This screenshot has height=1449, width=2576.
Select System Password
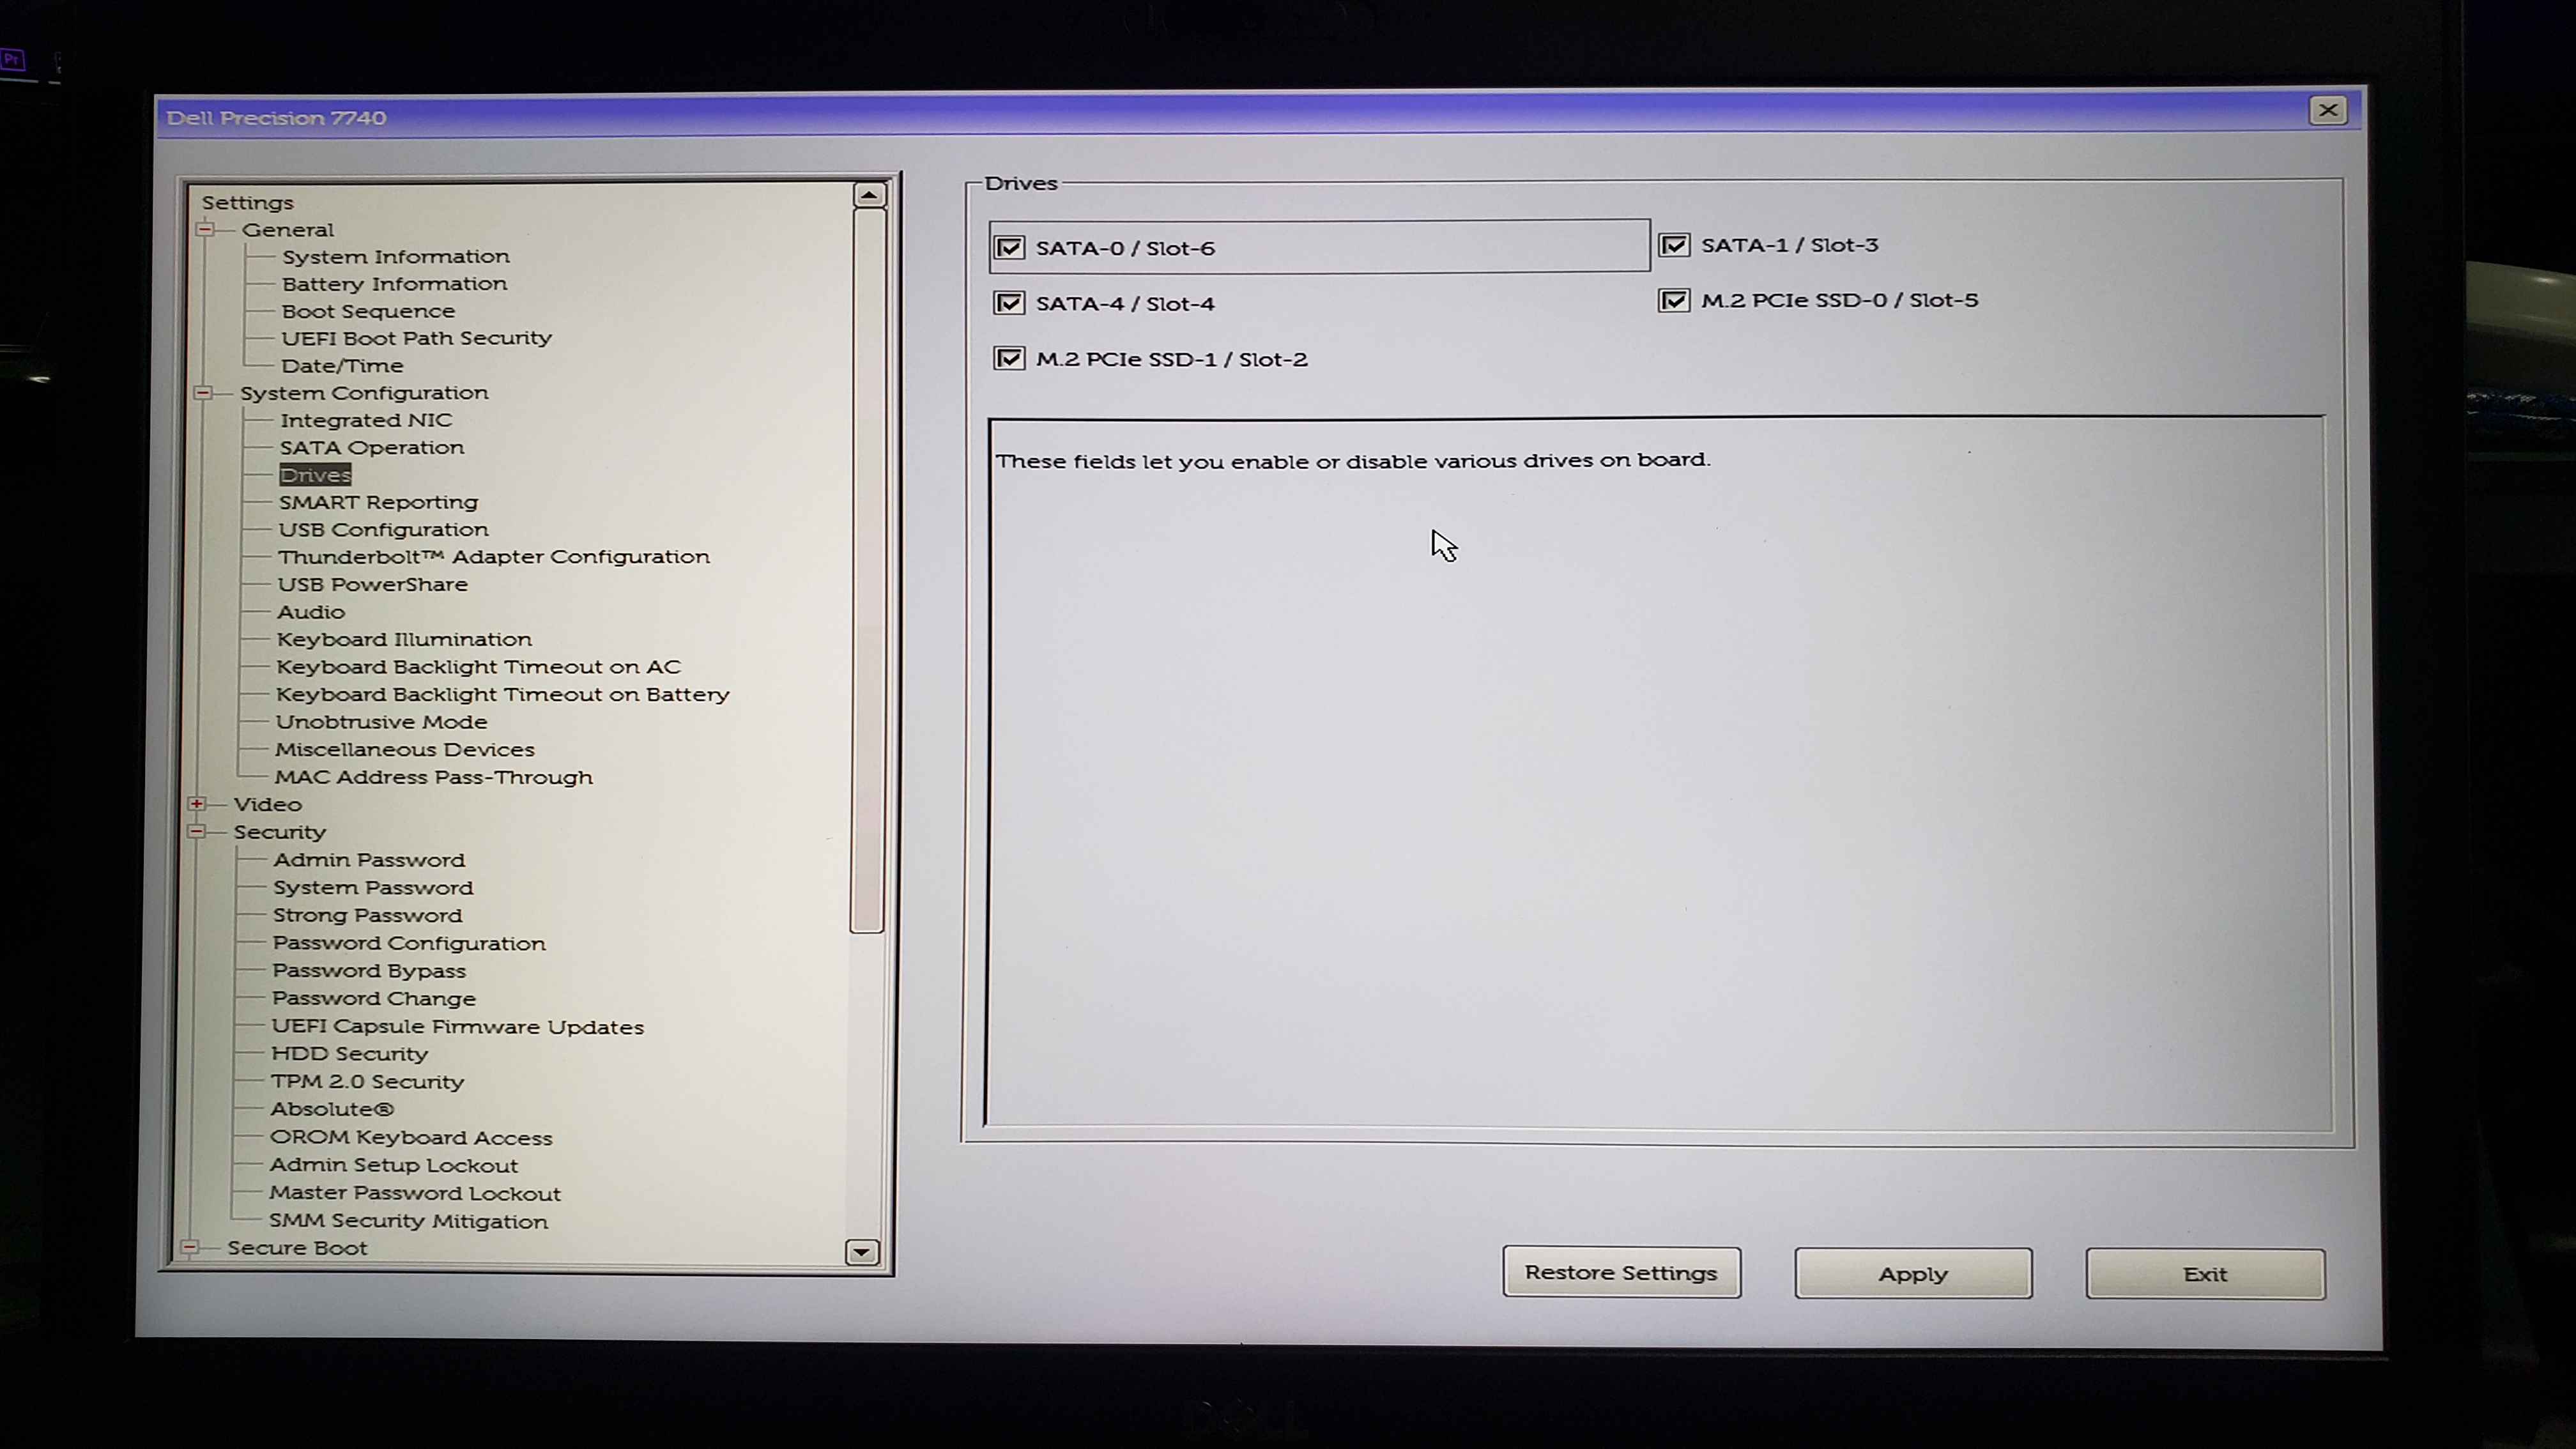[x=373, y=887]
